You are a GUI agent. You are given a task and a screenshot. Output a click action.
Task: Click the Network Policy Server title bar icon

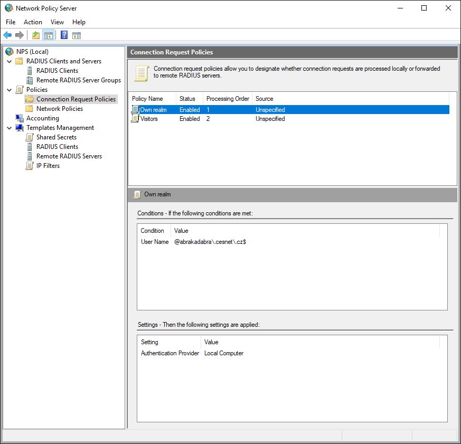coord(9,8)
